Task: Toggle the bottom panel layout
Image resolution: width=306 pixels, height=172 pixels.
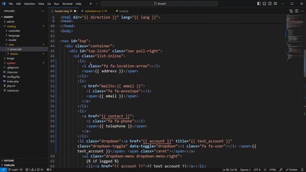Action: click(264, 3)
